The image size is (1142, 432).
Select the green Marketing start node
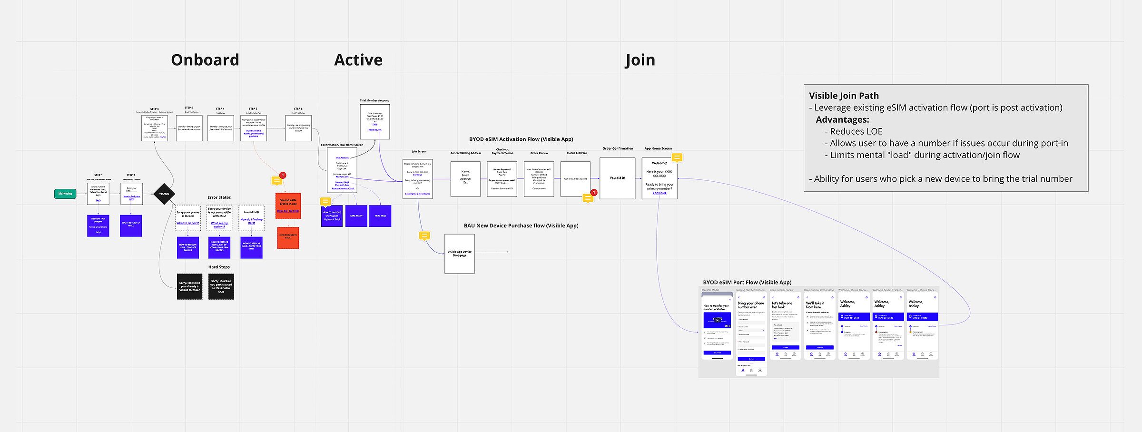[x=65, y=194]
